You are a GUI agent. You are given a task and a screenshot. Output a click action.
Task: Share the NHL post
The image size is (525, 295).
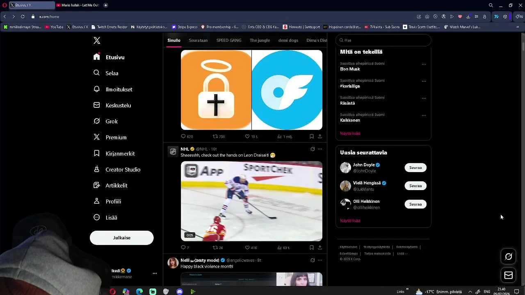point(320,247)
